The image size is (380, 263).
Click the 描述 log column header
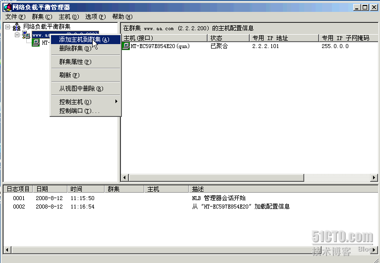[283, 189]
